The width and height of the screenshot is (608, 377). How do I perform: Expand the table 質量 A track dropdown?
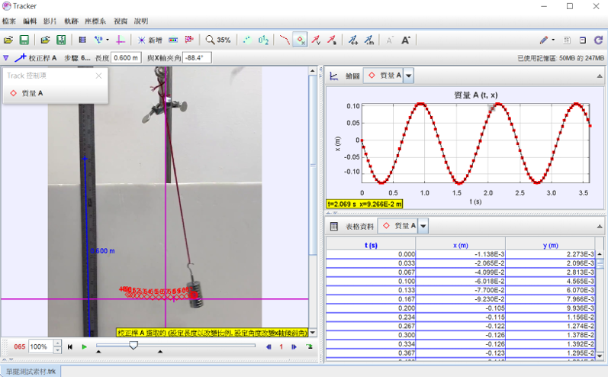pyautogui.click(x=423, y=226)
